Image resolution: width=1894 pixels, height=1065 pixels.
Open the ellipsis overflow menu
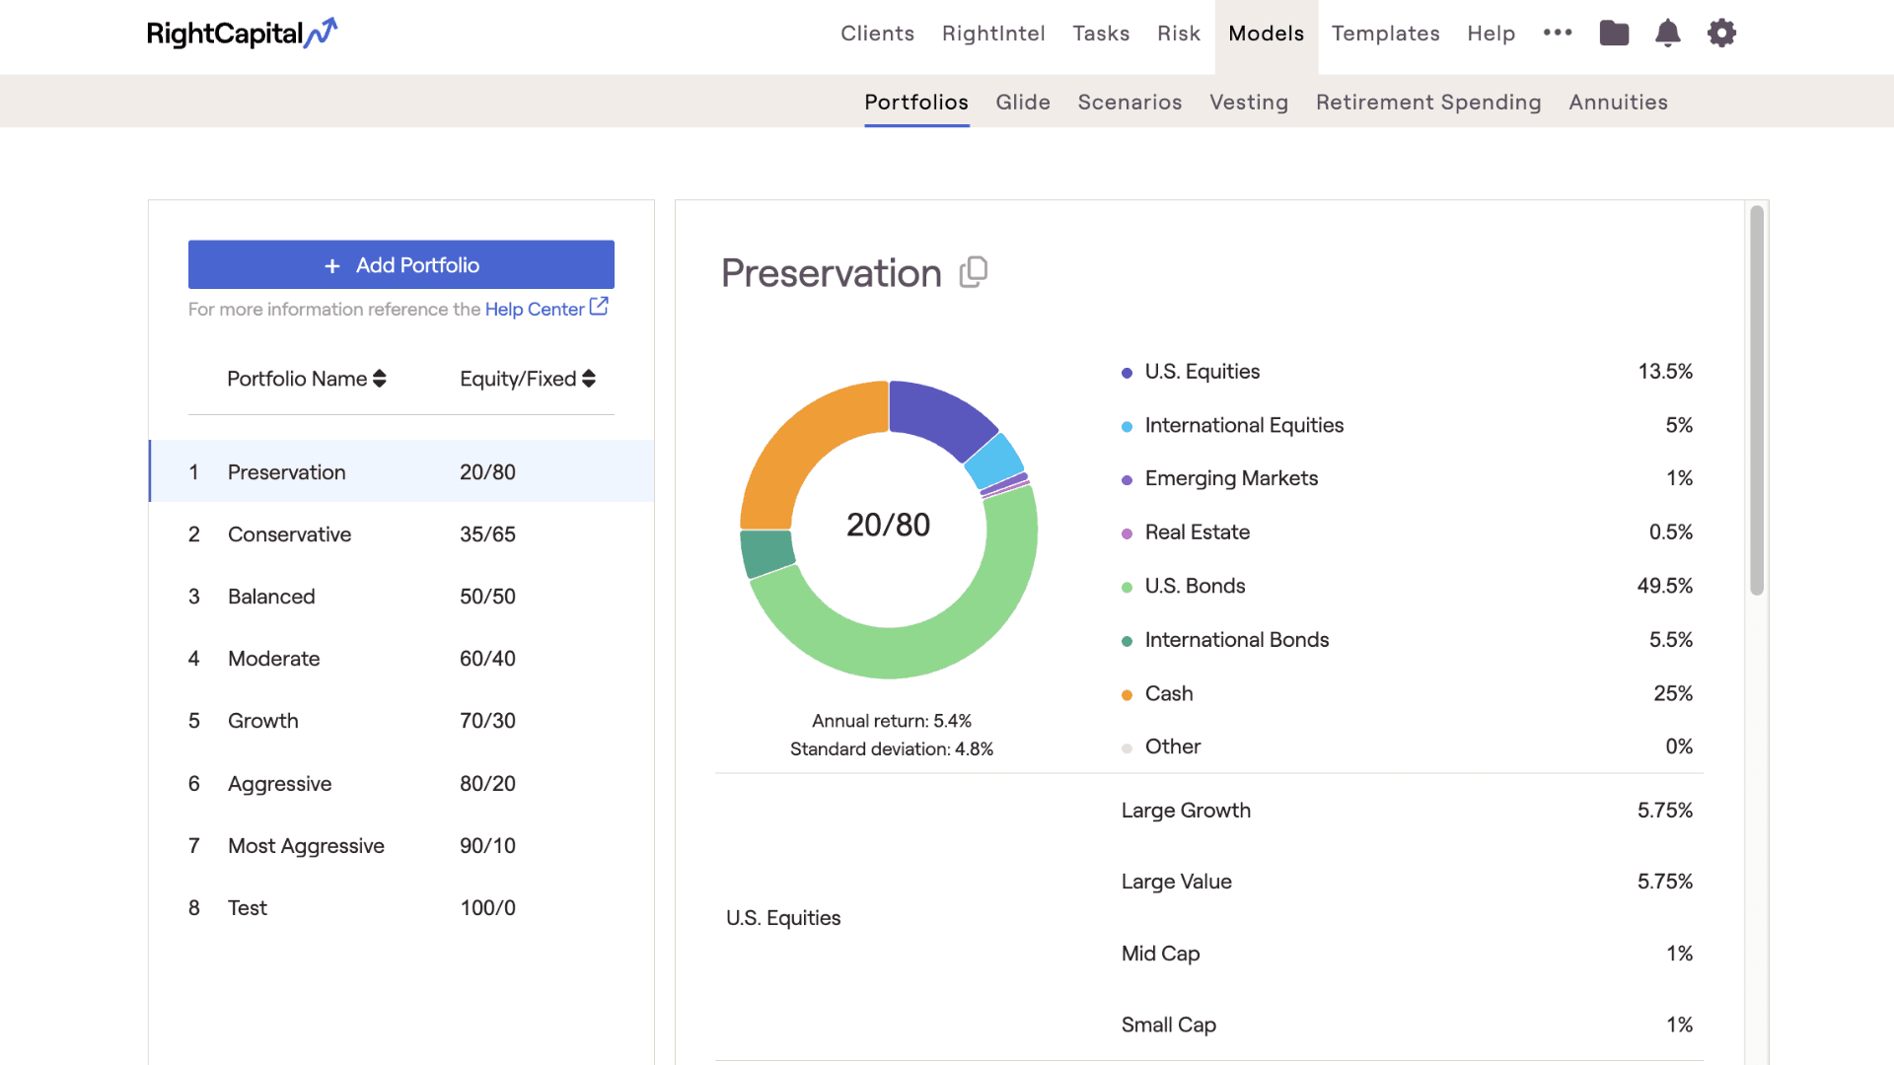point(1557,33)
